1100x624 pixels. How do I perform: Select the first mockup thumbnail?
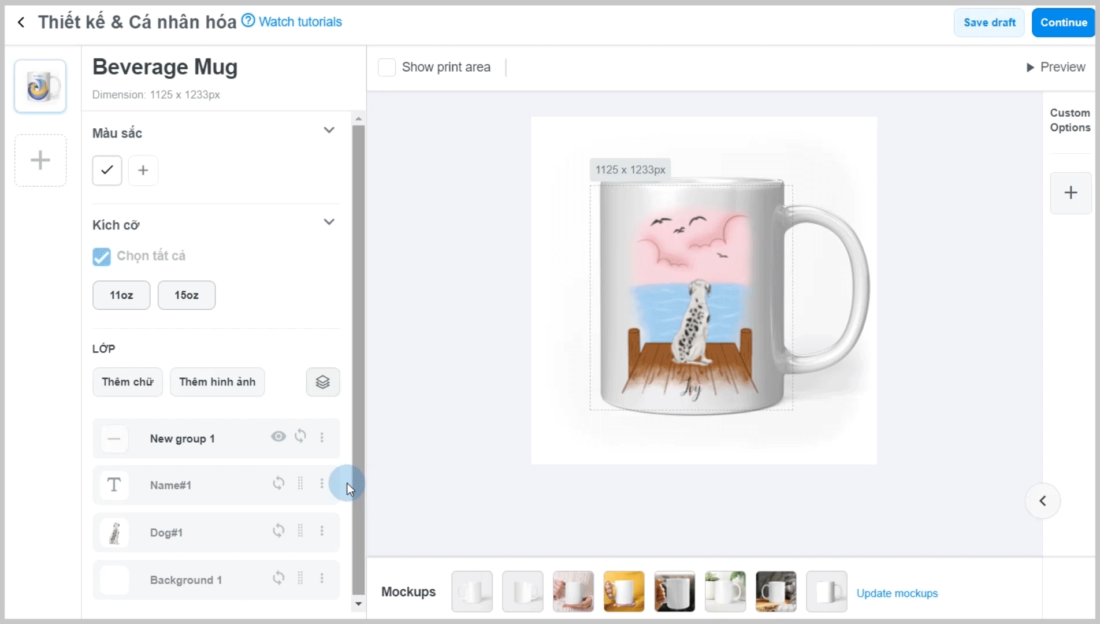click(x=472, y=592)
